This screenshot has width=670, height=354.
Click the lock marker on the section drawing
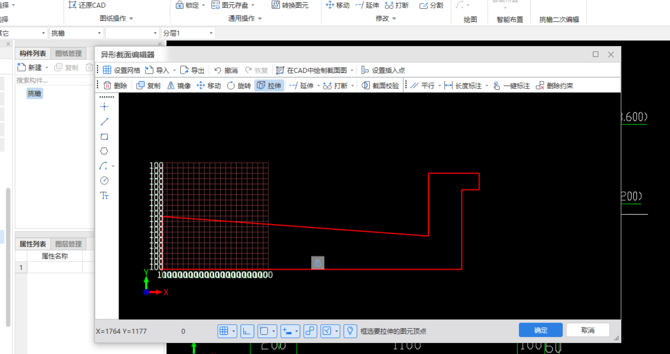(318, 263)
